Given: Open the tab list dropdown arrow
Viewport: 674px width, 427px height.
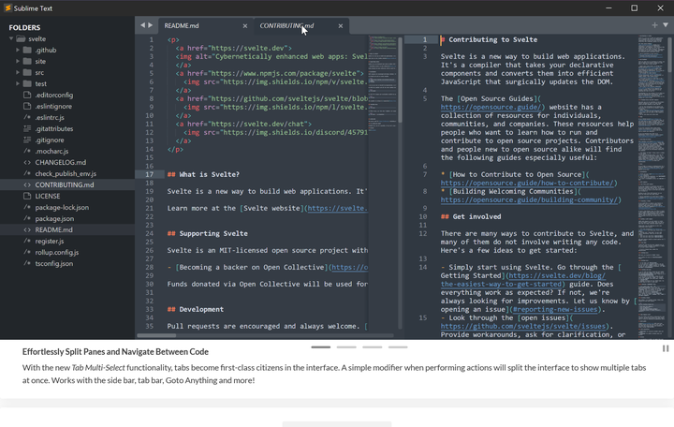Looking at the screenshot, I should (x=666, y=25).
